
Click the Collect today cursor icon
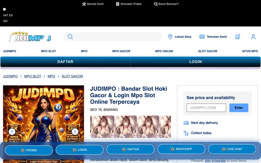(186, 133)
